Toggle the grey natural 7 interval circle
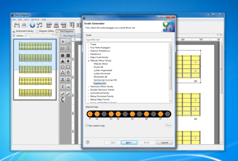The image size is (238, 161). 167,114
